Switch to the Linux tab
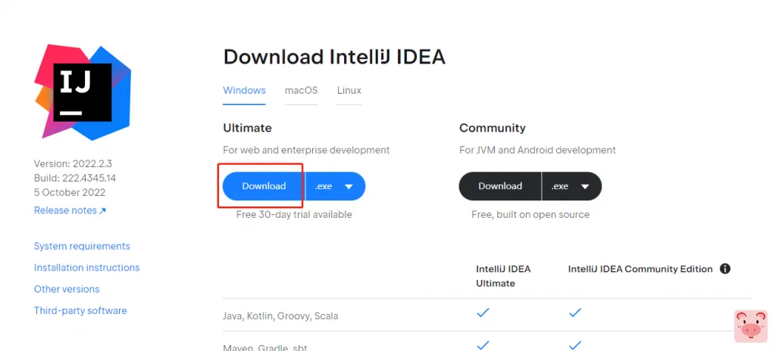 point(349,91)
